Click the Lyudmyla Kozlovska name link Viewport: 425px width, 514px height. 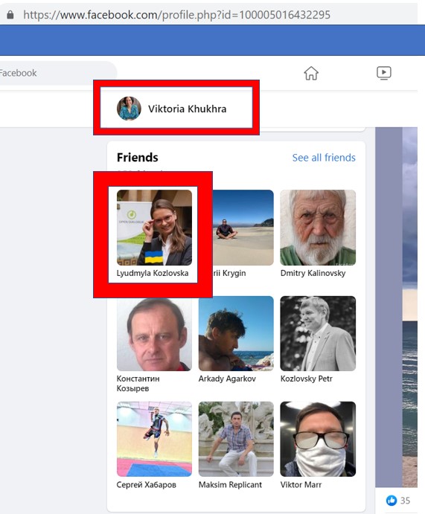pos(153,273)
